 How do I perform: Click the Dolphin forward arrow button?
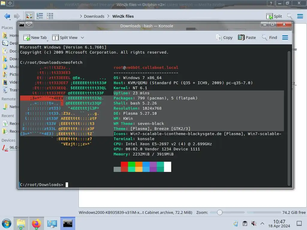click(17, 16)
